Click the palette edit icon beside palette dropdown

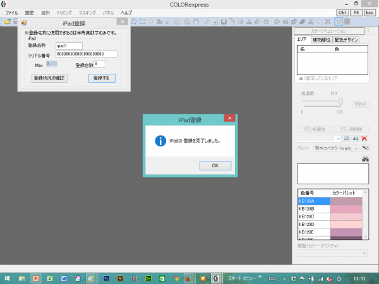click(x=365, y=148)
